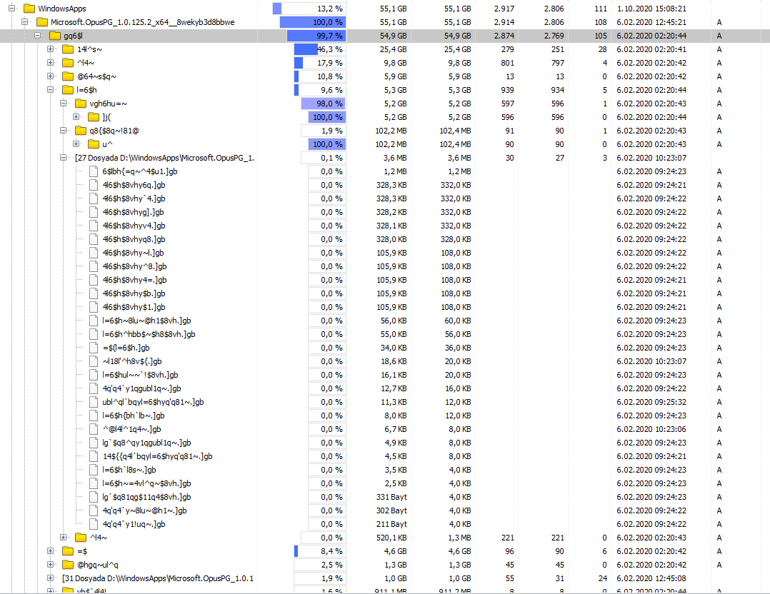Expand the @64~s$q~ folder
This screenshot has height=594, width=770.
(x=50, y=76)
